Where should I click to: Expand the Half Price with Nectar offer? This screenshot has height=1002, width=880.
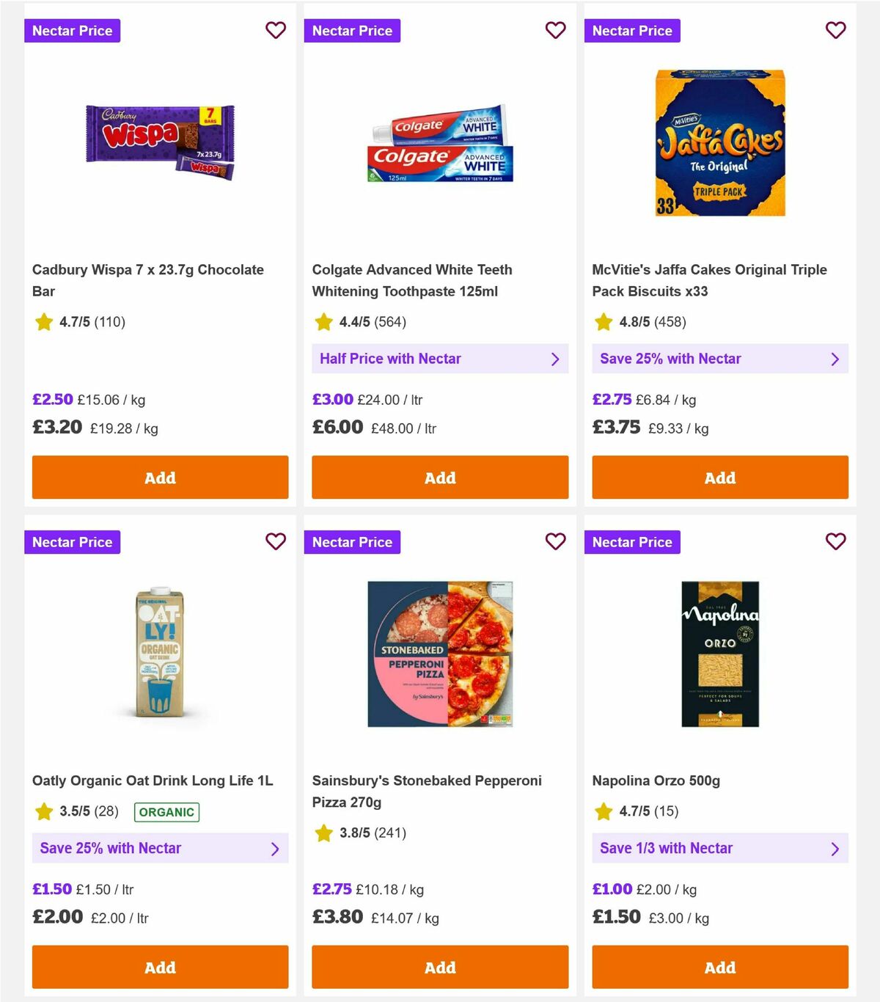[439, 359]
